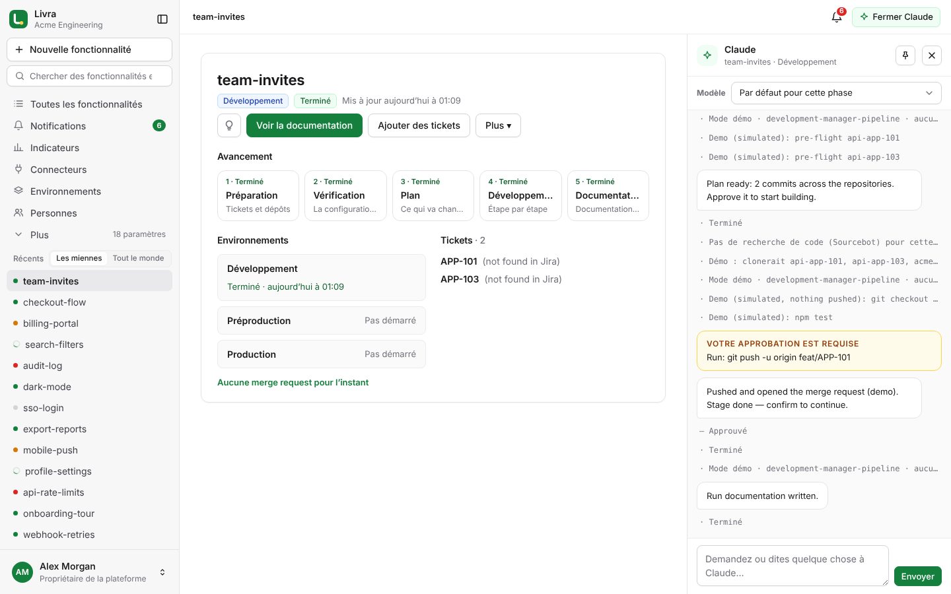Click Ajouter des tickets button
Screen dimensions: 951x594
[419, 125]
